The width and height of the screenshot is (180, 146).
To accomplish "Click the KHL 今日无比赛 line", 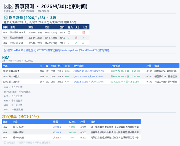I will 13,101.
